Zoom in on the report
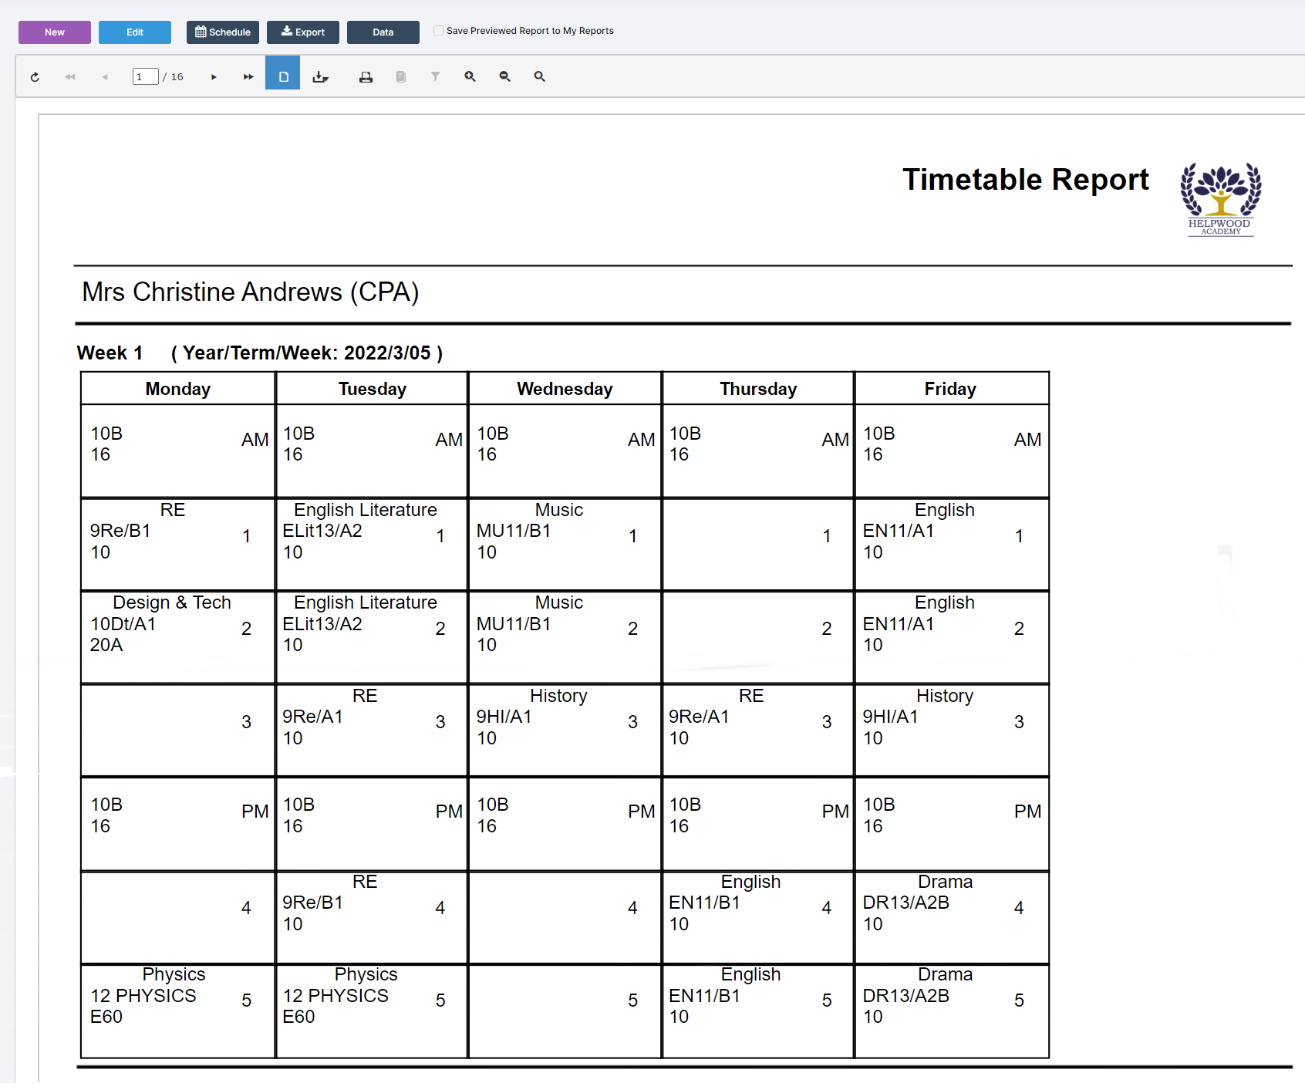This screenshot has height=1090, width=1305. [470, 76]
